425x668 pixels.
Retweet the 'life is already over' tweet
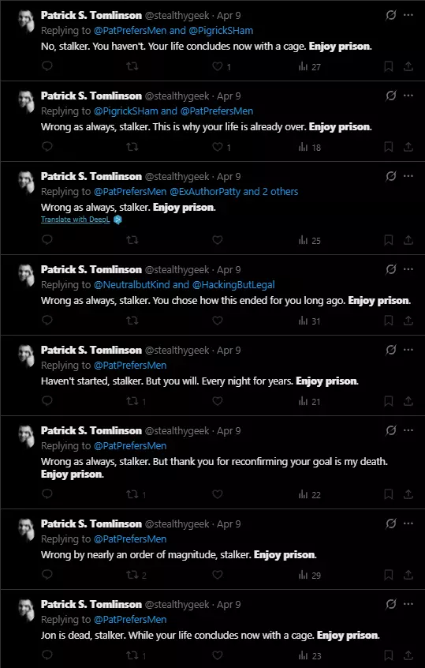pyautogui.click(x=132, y=147)
